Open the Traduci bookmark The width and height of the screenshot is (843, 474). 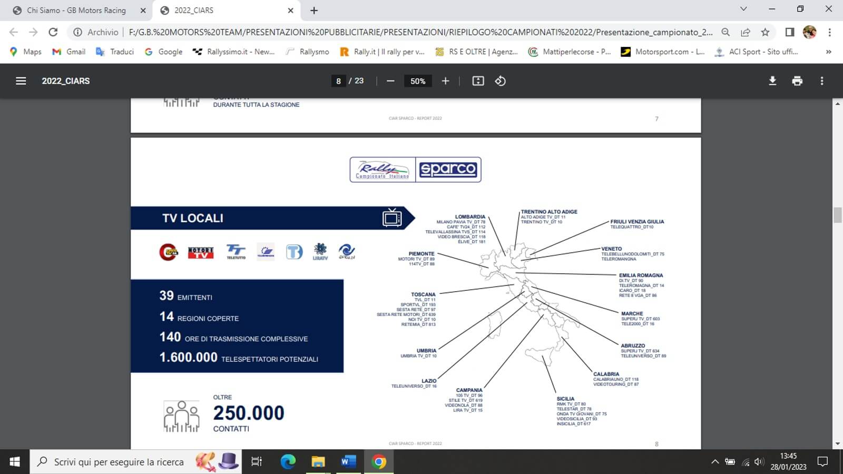pos(115,52)
